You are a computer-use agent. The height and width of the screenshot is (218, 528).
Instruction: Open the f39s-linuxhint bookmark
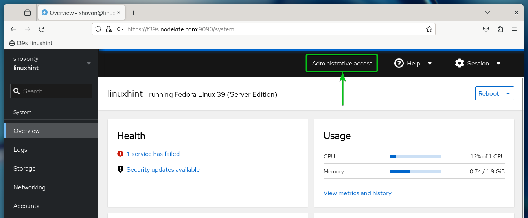click(x=30, y=43)
